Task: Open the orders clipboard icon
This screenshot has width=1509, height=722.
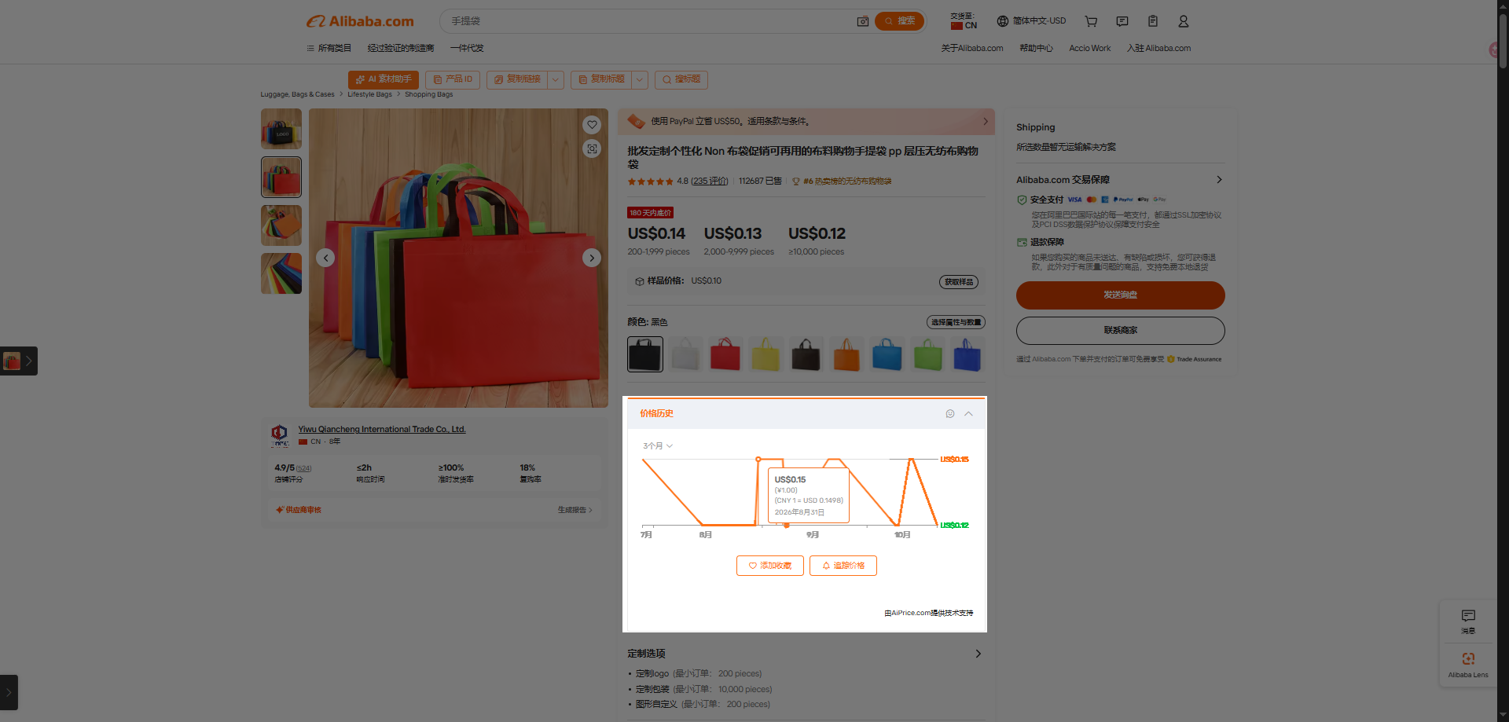Action: pos(1153,21)
